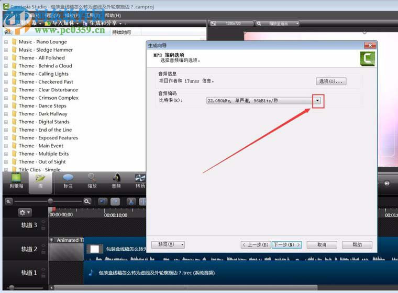Image resolution: width=398 pixels, height=293 pixels.
Task: Click the Split icon beside the scissors
Action: [x=142, y=202]
